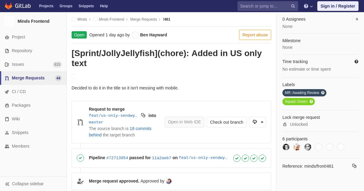
Task: Expand the Help dropdown in navbar
Action: [x=308, y=6]
